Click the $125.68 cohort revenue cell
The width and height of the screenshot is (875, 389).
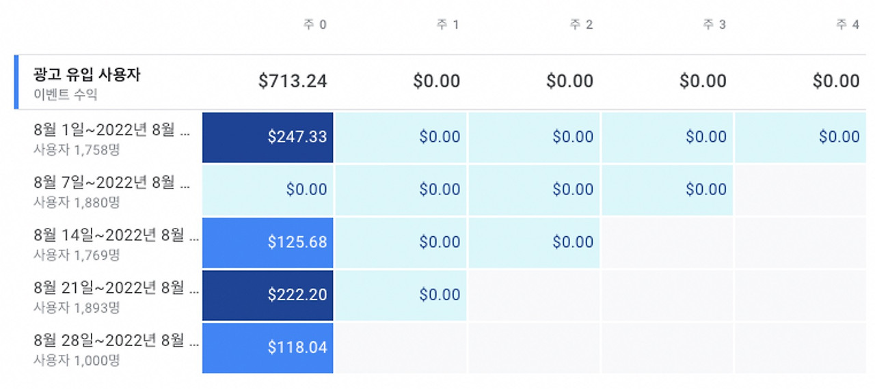pyautogui.click(x=268, y=242)
